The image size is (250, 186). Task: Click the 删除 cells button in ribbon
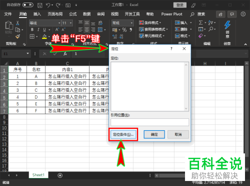click(181, 29)
